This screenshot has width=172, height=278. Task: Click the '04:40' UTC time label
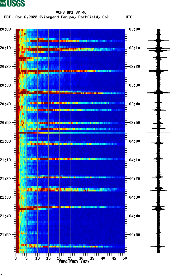pyautogui.click(x=135, y=216)
